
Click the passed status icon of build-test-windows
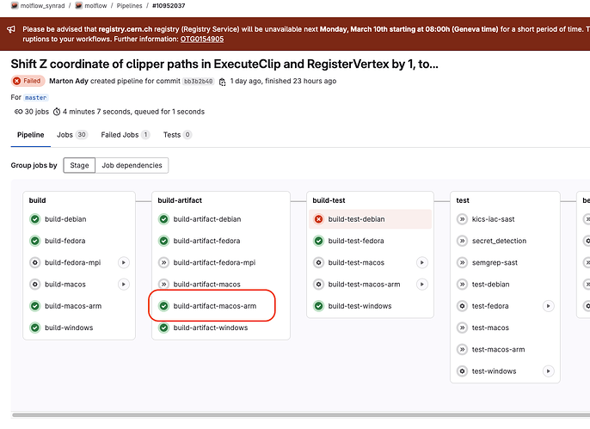(x=318, y=306)
